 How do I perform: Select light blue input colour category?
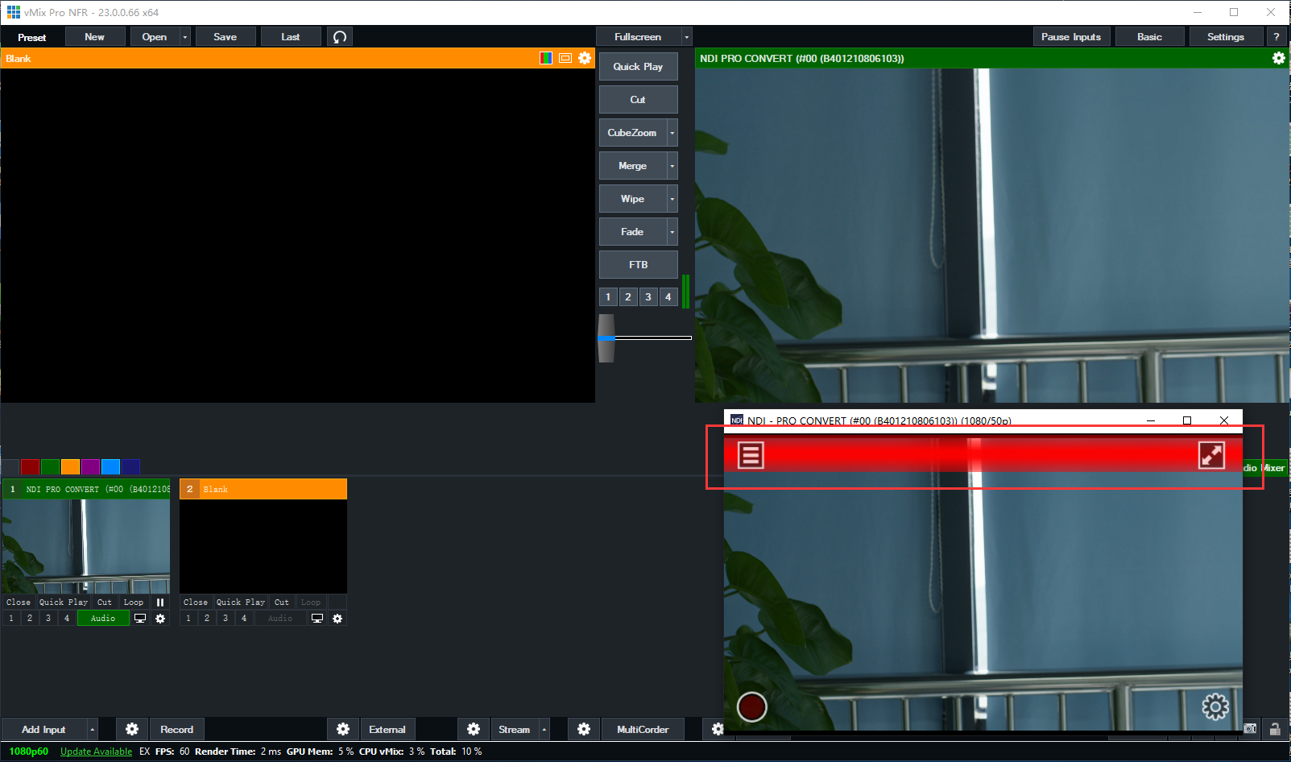click(111, 466)
